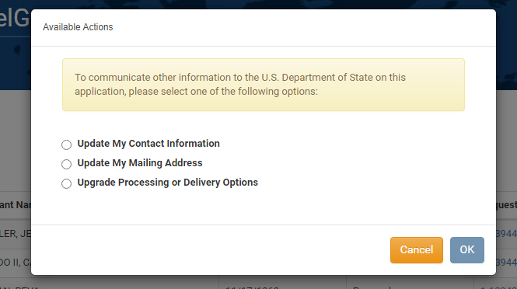Click the 'Update My Contact Information' label text
Image resolution: width=517 pixels, height=289 pixels.
coord(148,144)
